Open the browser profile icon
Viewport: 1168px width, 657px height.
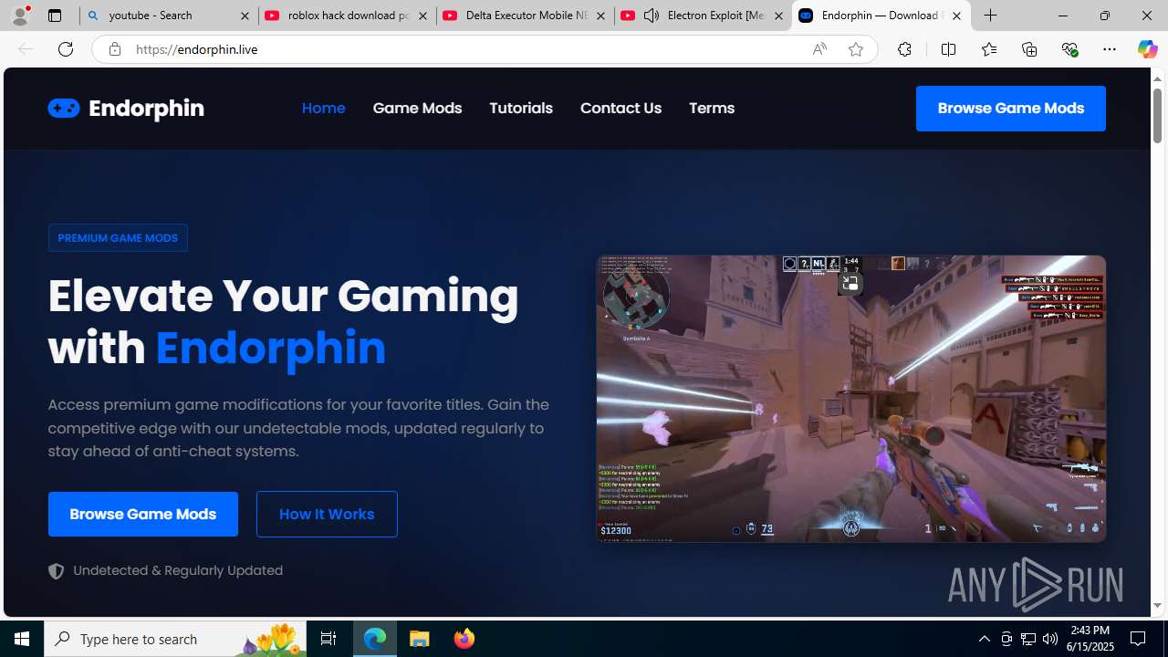20,16
